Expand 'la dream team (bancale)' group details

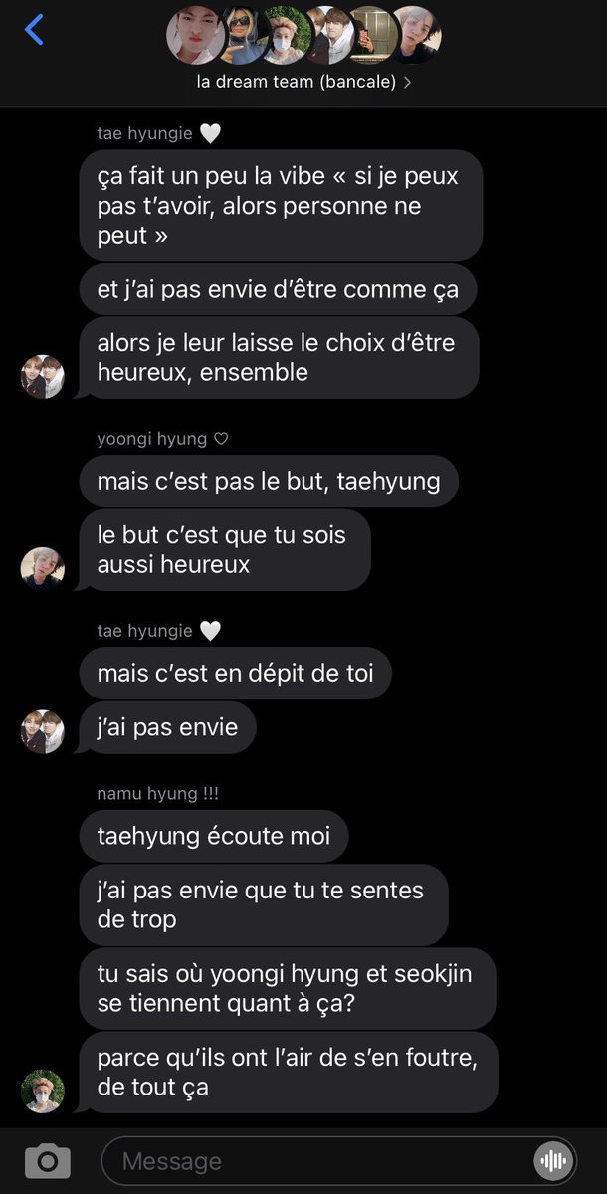pyautogui.click(x=303, y=82)
